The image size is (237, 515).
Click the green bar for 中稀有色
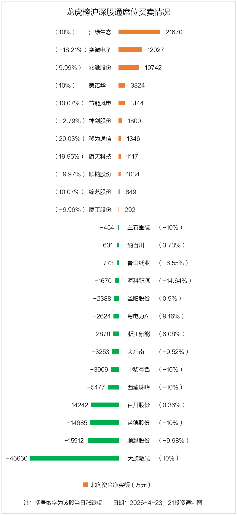tap(115, 369)
